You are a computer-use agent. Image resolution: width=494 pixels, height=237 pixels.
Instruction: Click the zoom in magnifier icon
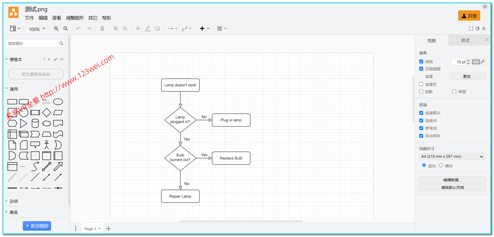(56, 29)
